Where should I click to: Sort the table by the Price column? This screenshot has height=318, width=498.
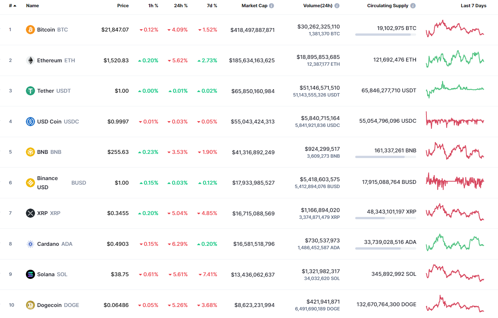(123, 6)
